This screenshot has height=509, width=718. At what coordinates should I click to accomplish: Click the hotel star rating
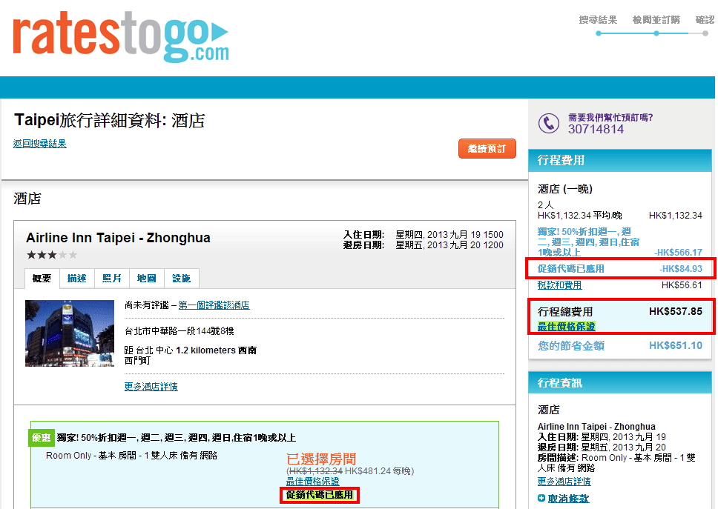(x=52, y=255)
